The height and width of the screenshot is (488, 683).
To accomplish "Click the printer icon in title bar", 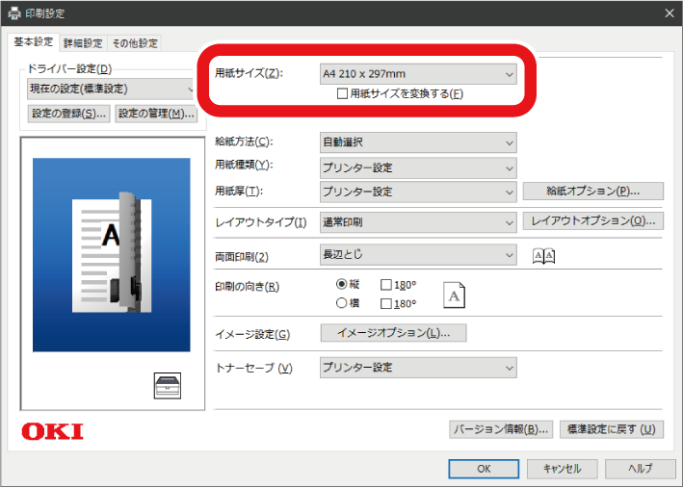I will click(x=13, y=12).
